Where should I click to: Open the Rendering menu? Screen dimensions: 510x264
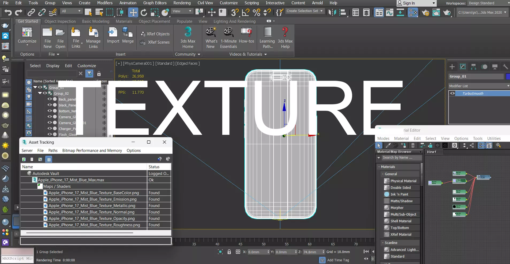pyautogui.click(x=182, y=3)
